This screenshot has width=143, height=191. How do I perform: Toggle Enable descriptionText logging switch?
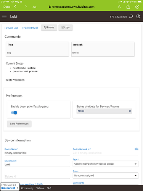point(14,113)
